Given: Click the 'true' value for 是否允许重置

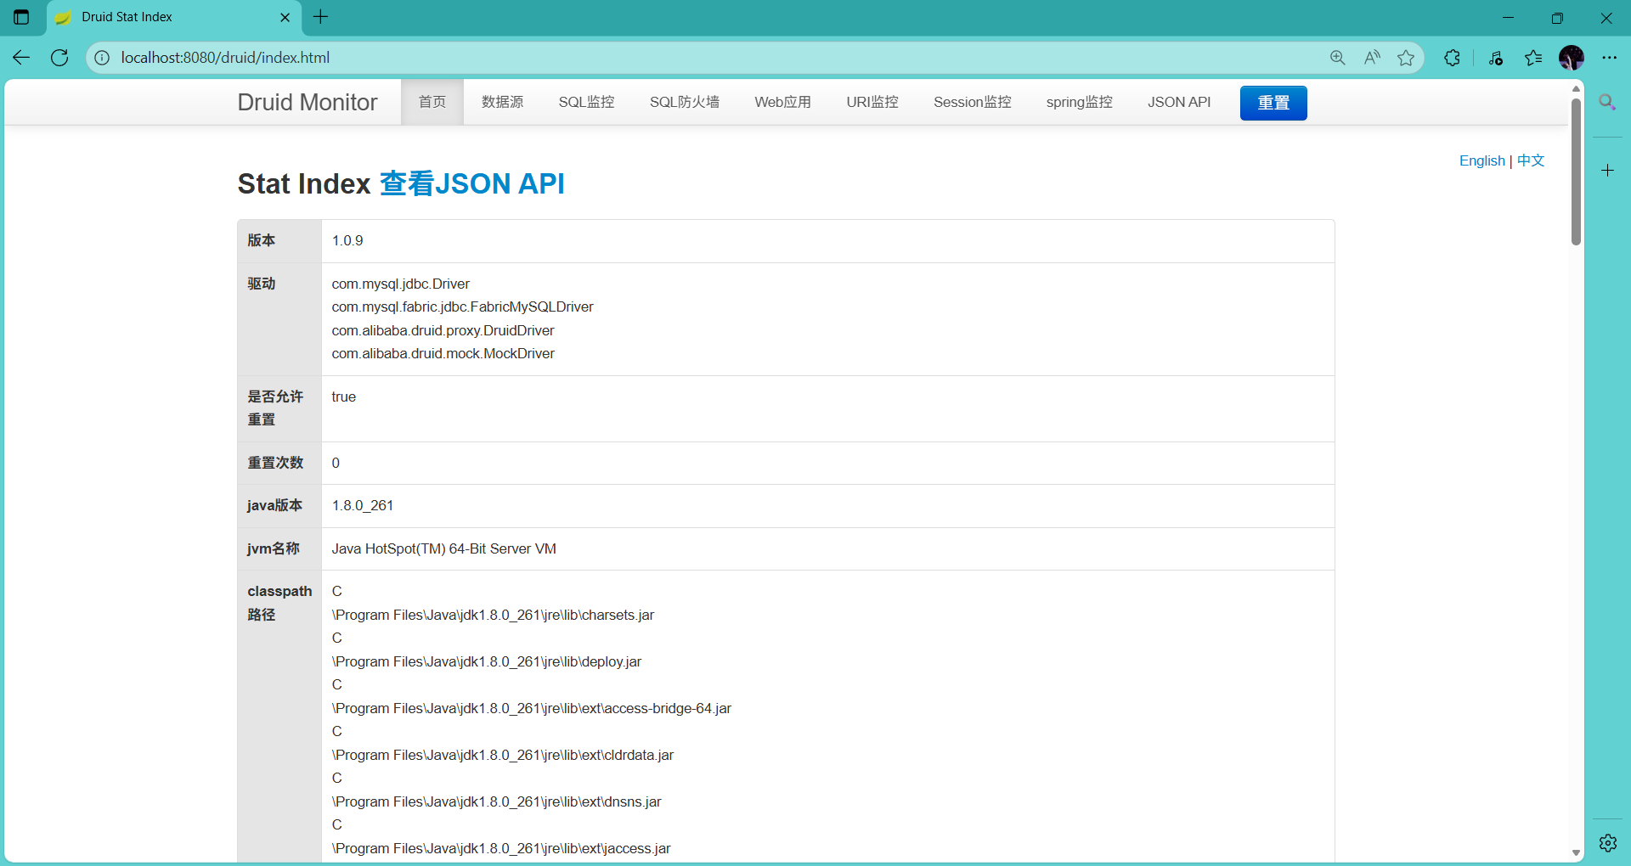Looking at the screenshot, I should pos(343,396).
